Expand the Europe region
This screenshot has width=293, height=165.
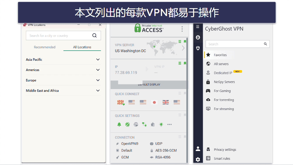[x=63, y=80]
